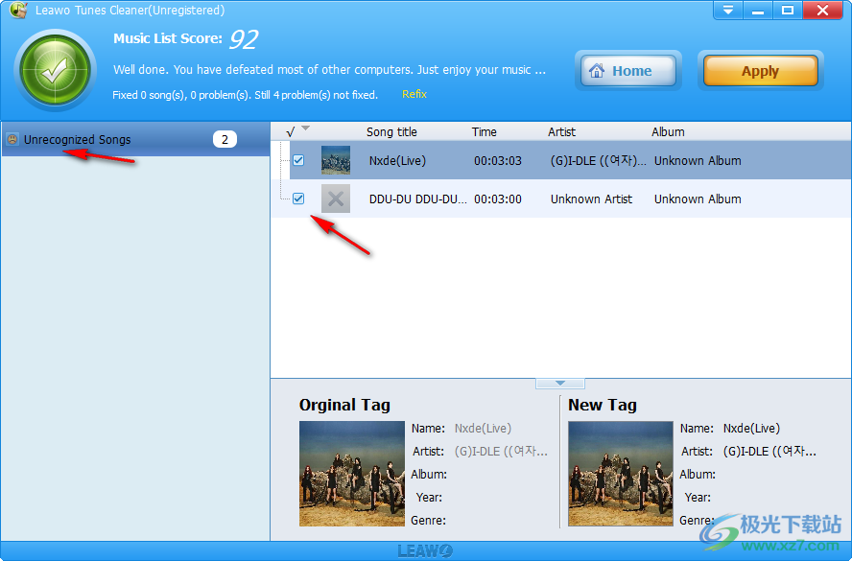The image size is (852, 561).
Task: Click the missing cover X icon for DDU-DU
Action: 336,199
